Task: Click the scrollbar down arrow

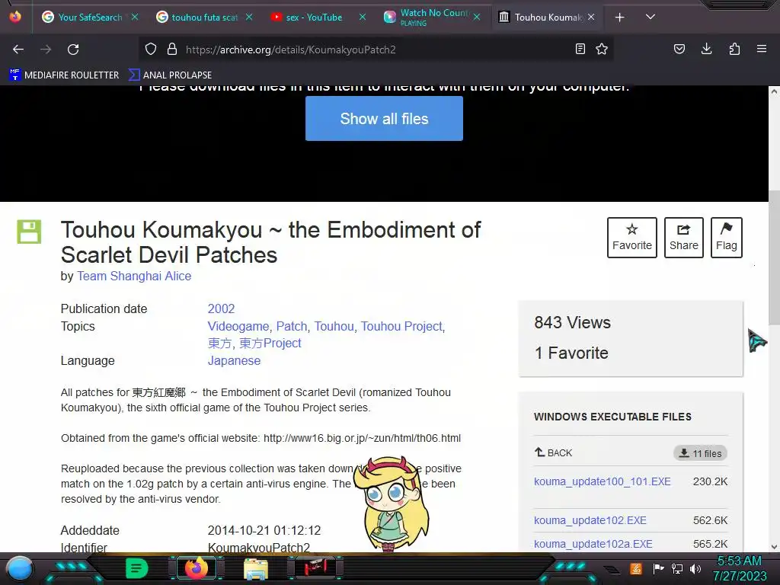Action: pyautogui.click(x=774, y=547)
